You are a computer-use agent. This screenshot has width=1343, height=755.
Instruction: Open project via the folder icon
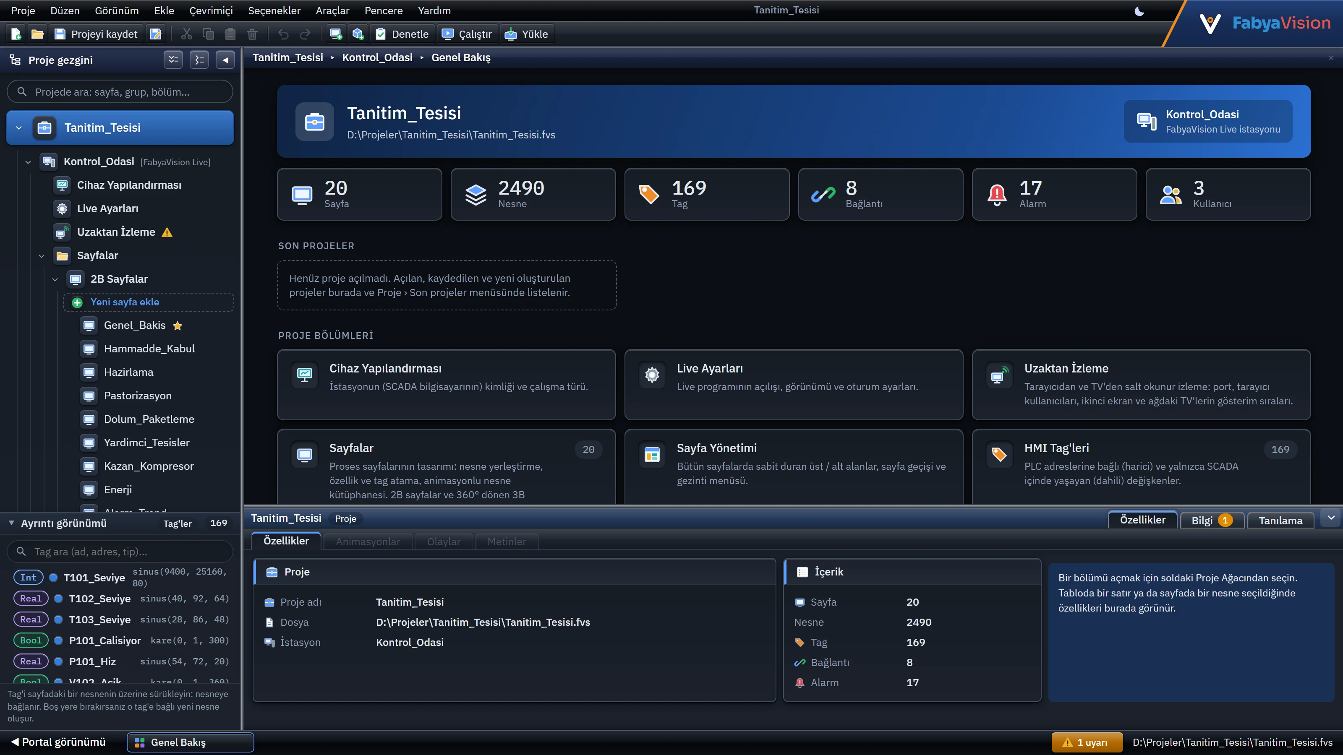37,34
